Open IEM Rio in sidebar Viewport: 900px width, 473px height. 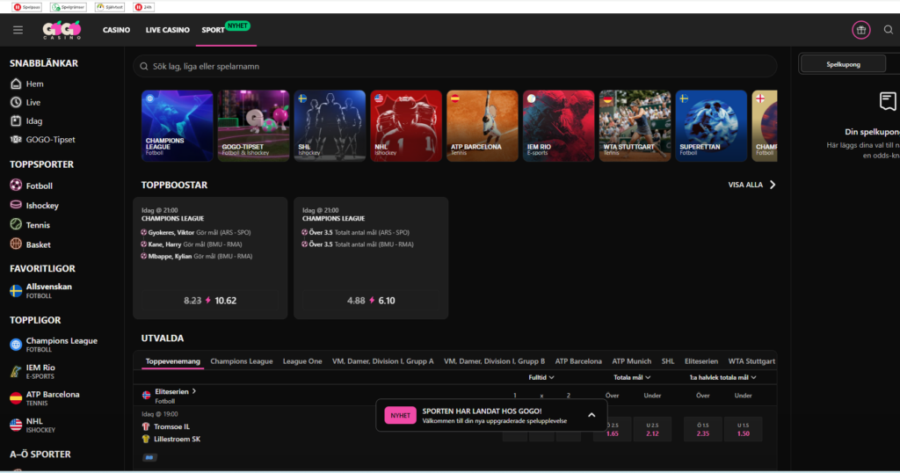pos(33,371)
